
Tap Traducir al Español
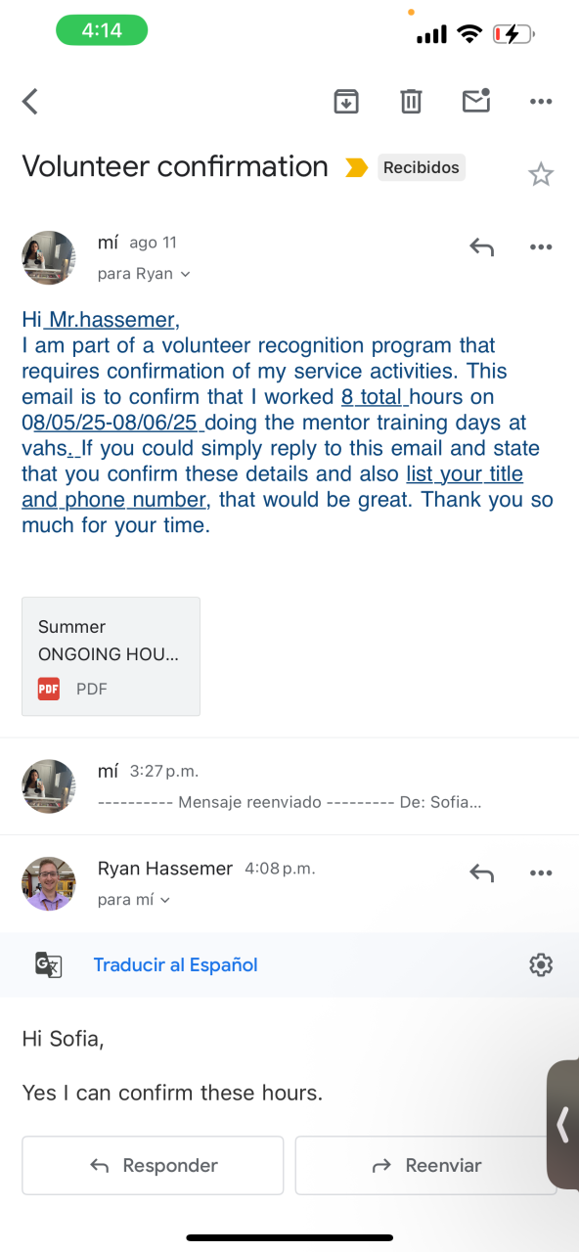point(175,964)
